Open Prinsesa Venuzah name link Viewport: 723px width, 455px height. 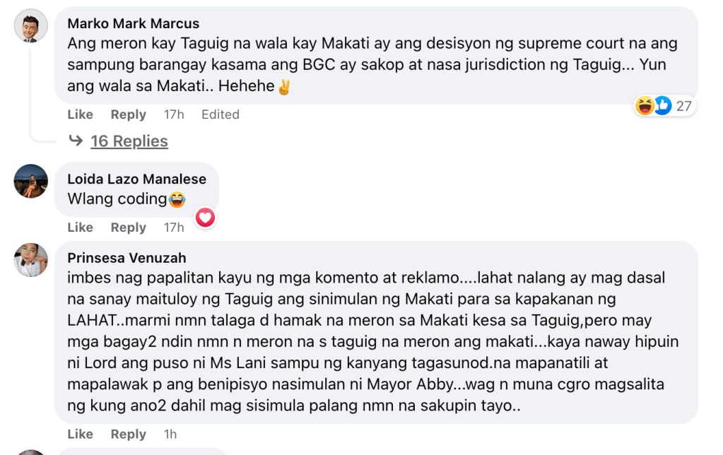pyautogui.click(x=127, y=258)
